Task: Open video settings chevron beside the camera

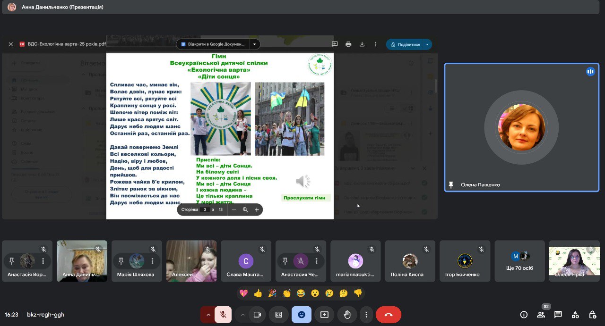Action: (243, 315)
